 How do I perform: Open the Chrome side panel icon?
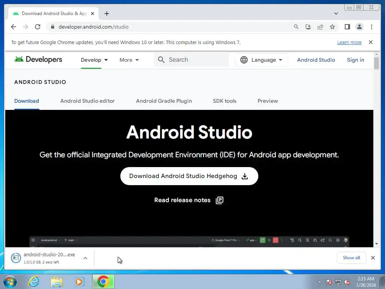click(347, 27)
